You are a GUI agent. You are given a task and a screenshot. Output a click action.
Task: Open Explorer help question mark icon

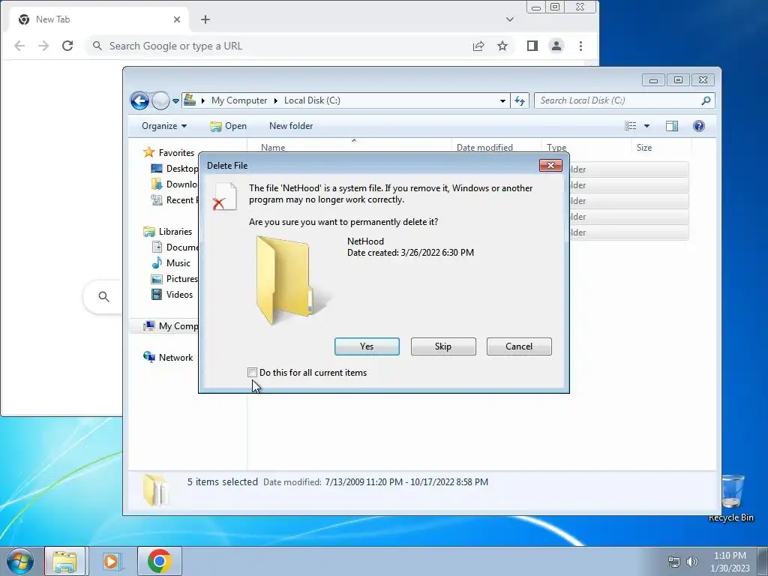(x=699, y=126)
